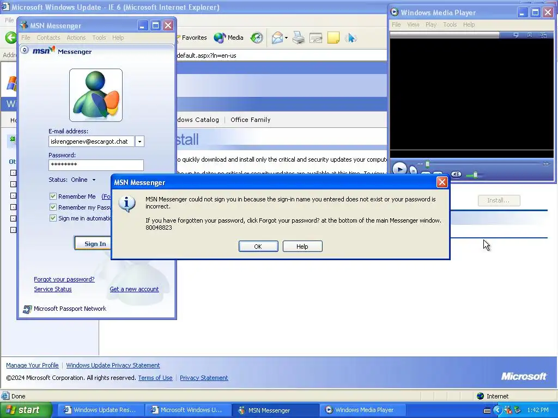Click Media Player show playlist pane icon
The width and height of the screenshot is (558, 418).
pos(530,35)
